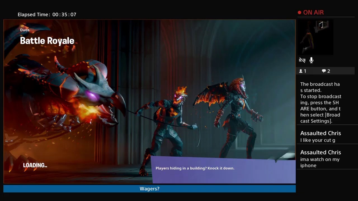Click the Battle Royale title
Viewport: 358px width, 201px height.
[x=47, y=41]
